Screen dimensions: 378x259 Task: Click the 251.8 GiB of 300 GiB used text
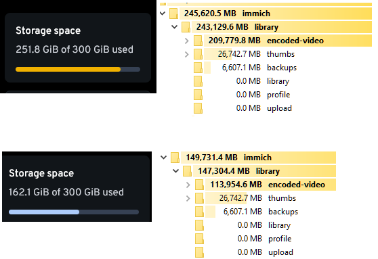[x=75, y=49]
